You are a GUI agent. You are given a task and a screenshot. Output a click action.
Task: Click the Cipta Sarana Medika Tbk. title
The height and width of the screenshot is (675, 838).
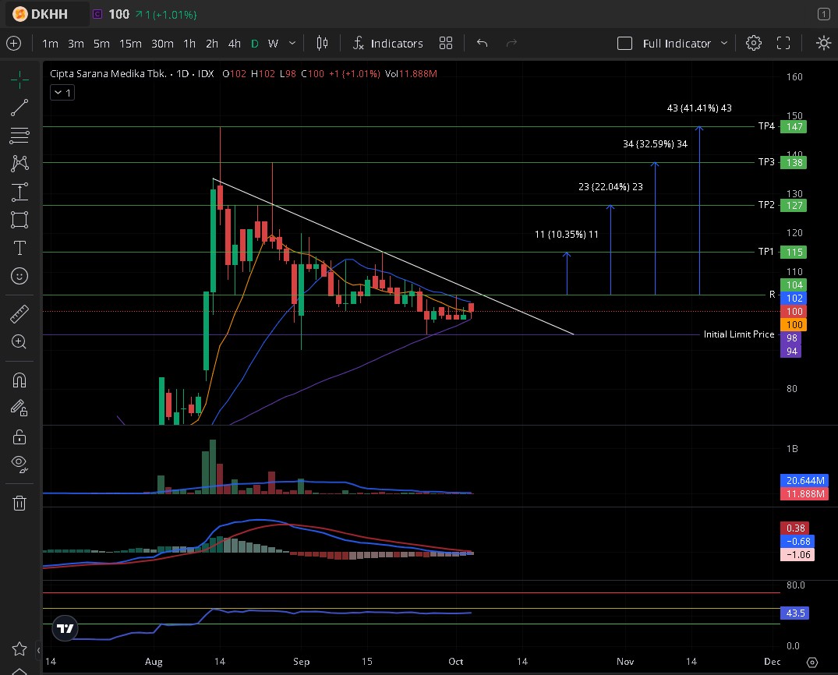point(108,74)
